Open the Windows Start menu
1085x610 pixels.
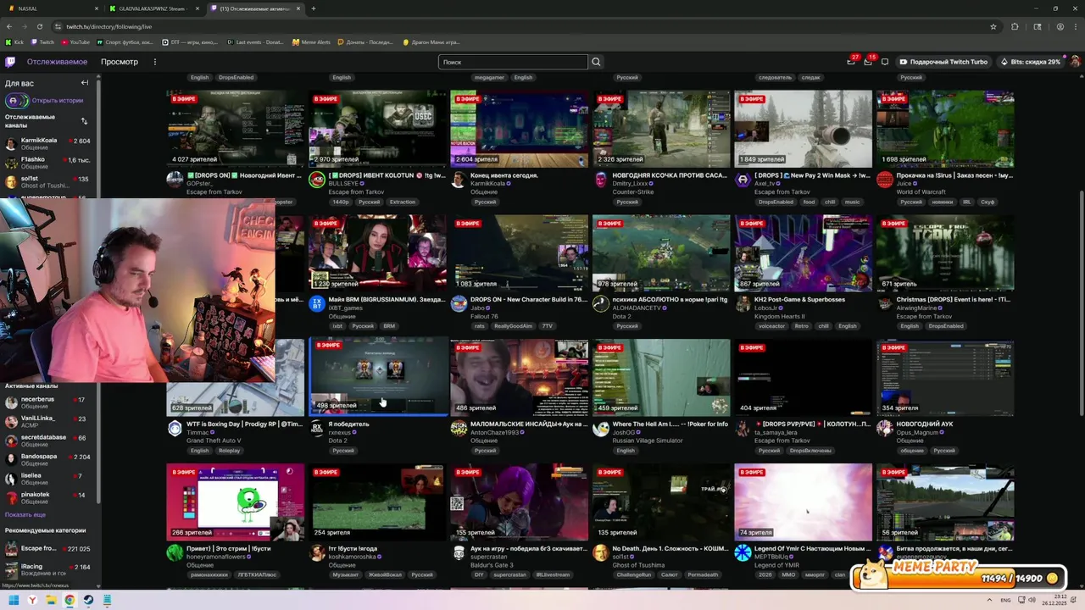coord(14,601)
